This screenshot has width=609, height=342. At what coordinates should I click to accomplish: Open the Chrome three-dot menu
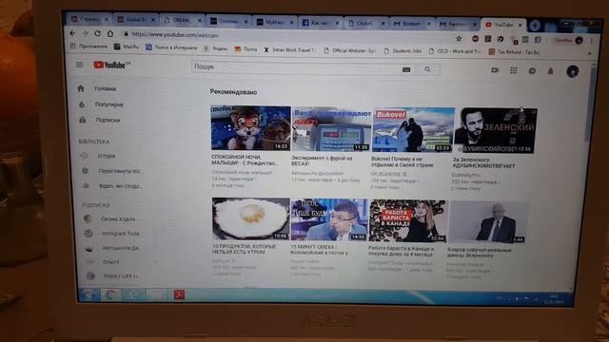(592, 41)
